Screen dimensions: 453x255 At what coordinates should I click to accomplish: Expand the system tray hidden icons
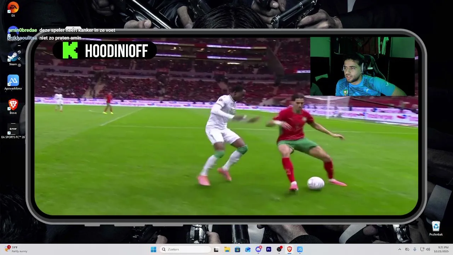400,249
